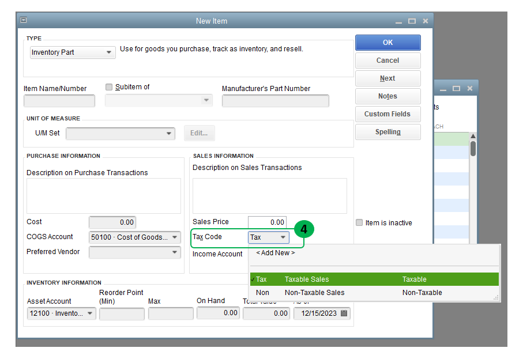Choose Add New in the tax code list
Viewport: 523px width, 363px height.
pyautogui.click(x=276, y=253)
